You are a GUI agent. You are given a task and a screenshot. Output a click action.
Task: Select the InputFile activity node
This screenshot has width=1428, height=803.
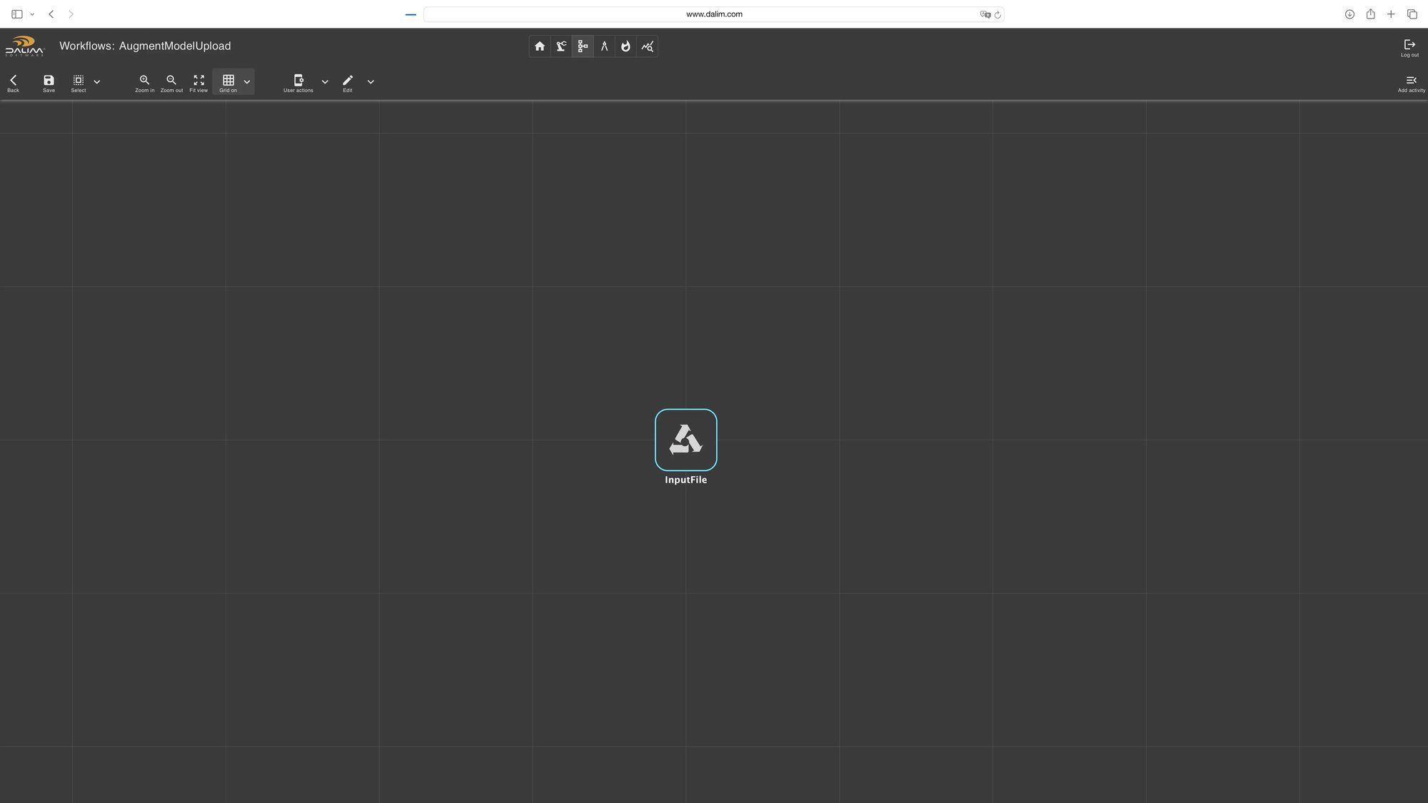point(685,440)
